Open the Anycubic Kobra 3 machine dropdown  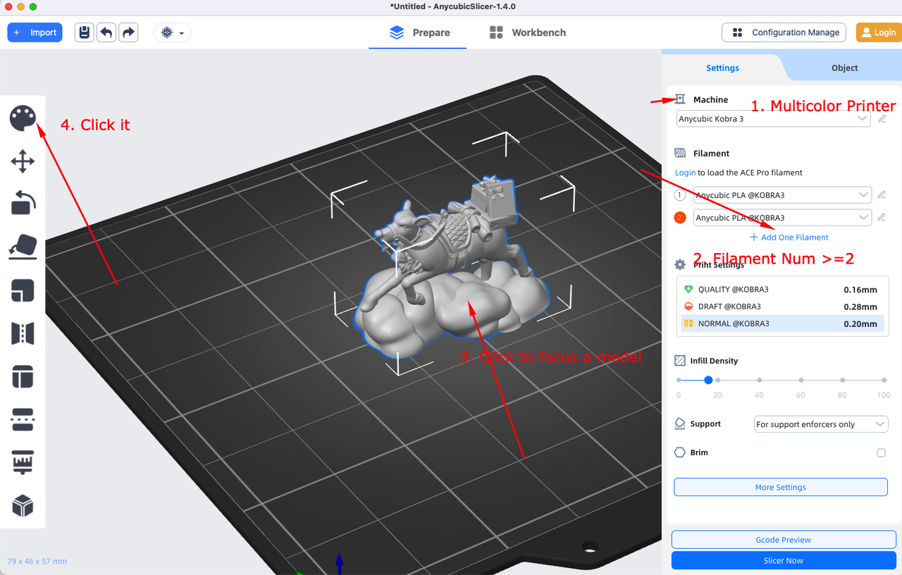coord(774,119)
